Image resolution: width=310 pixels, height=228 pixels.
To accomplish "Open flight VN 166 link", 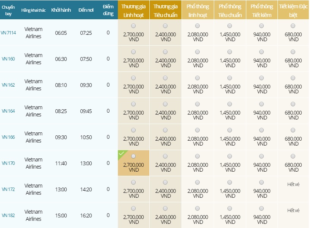I will [x=8, y=137].
